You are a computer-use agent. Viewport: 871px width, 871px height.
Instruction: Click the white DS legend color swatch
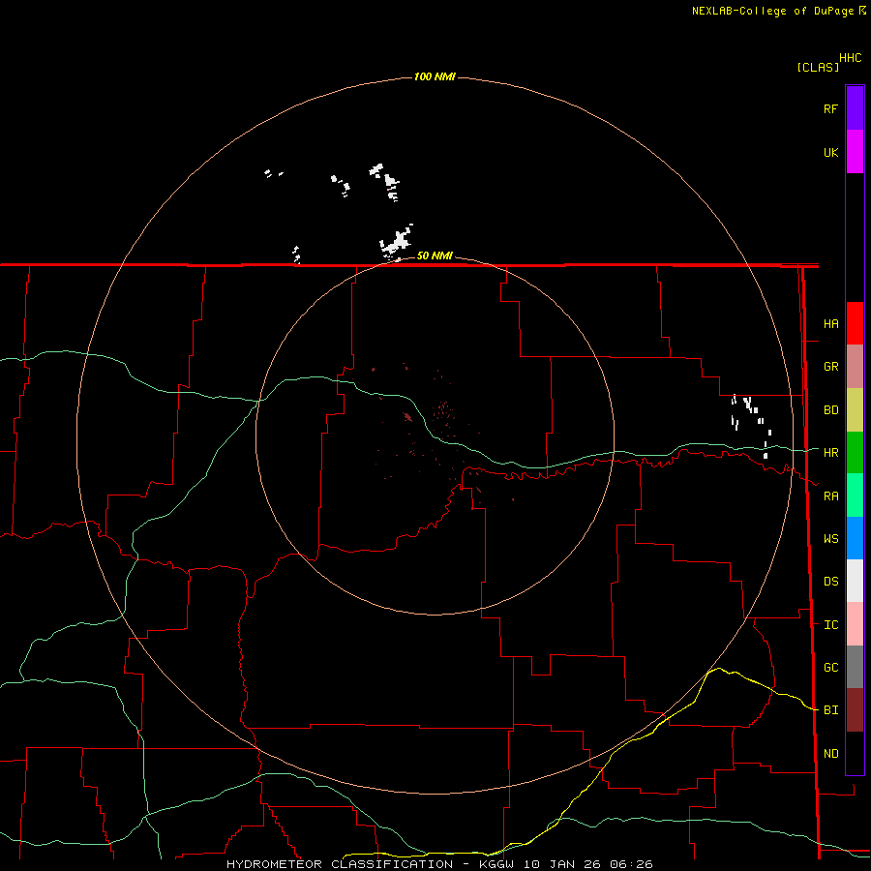(855, 581)
